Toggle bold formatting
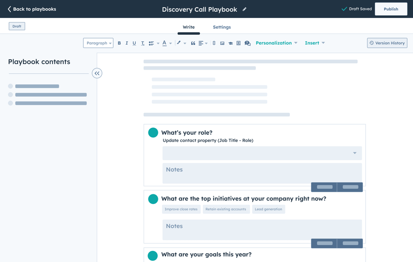This screenshot has width=413, height=262. pos(119,43)
